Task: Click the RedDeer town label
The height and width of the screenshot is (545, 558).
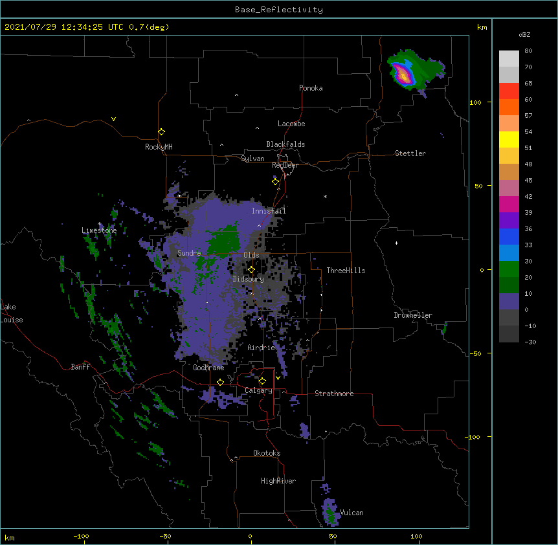Action: coord(285,165)
